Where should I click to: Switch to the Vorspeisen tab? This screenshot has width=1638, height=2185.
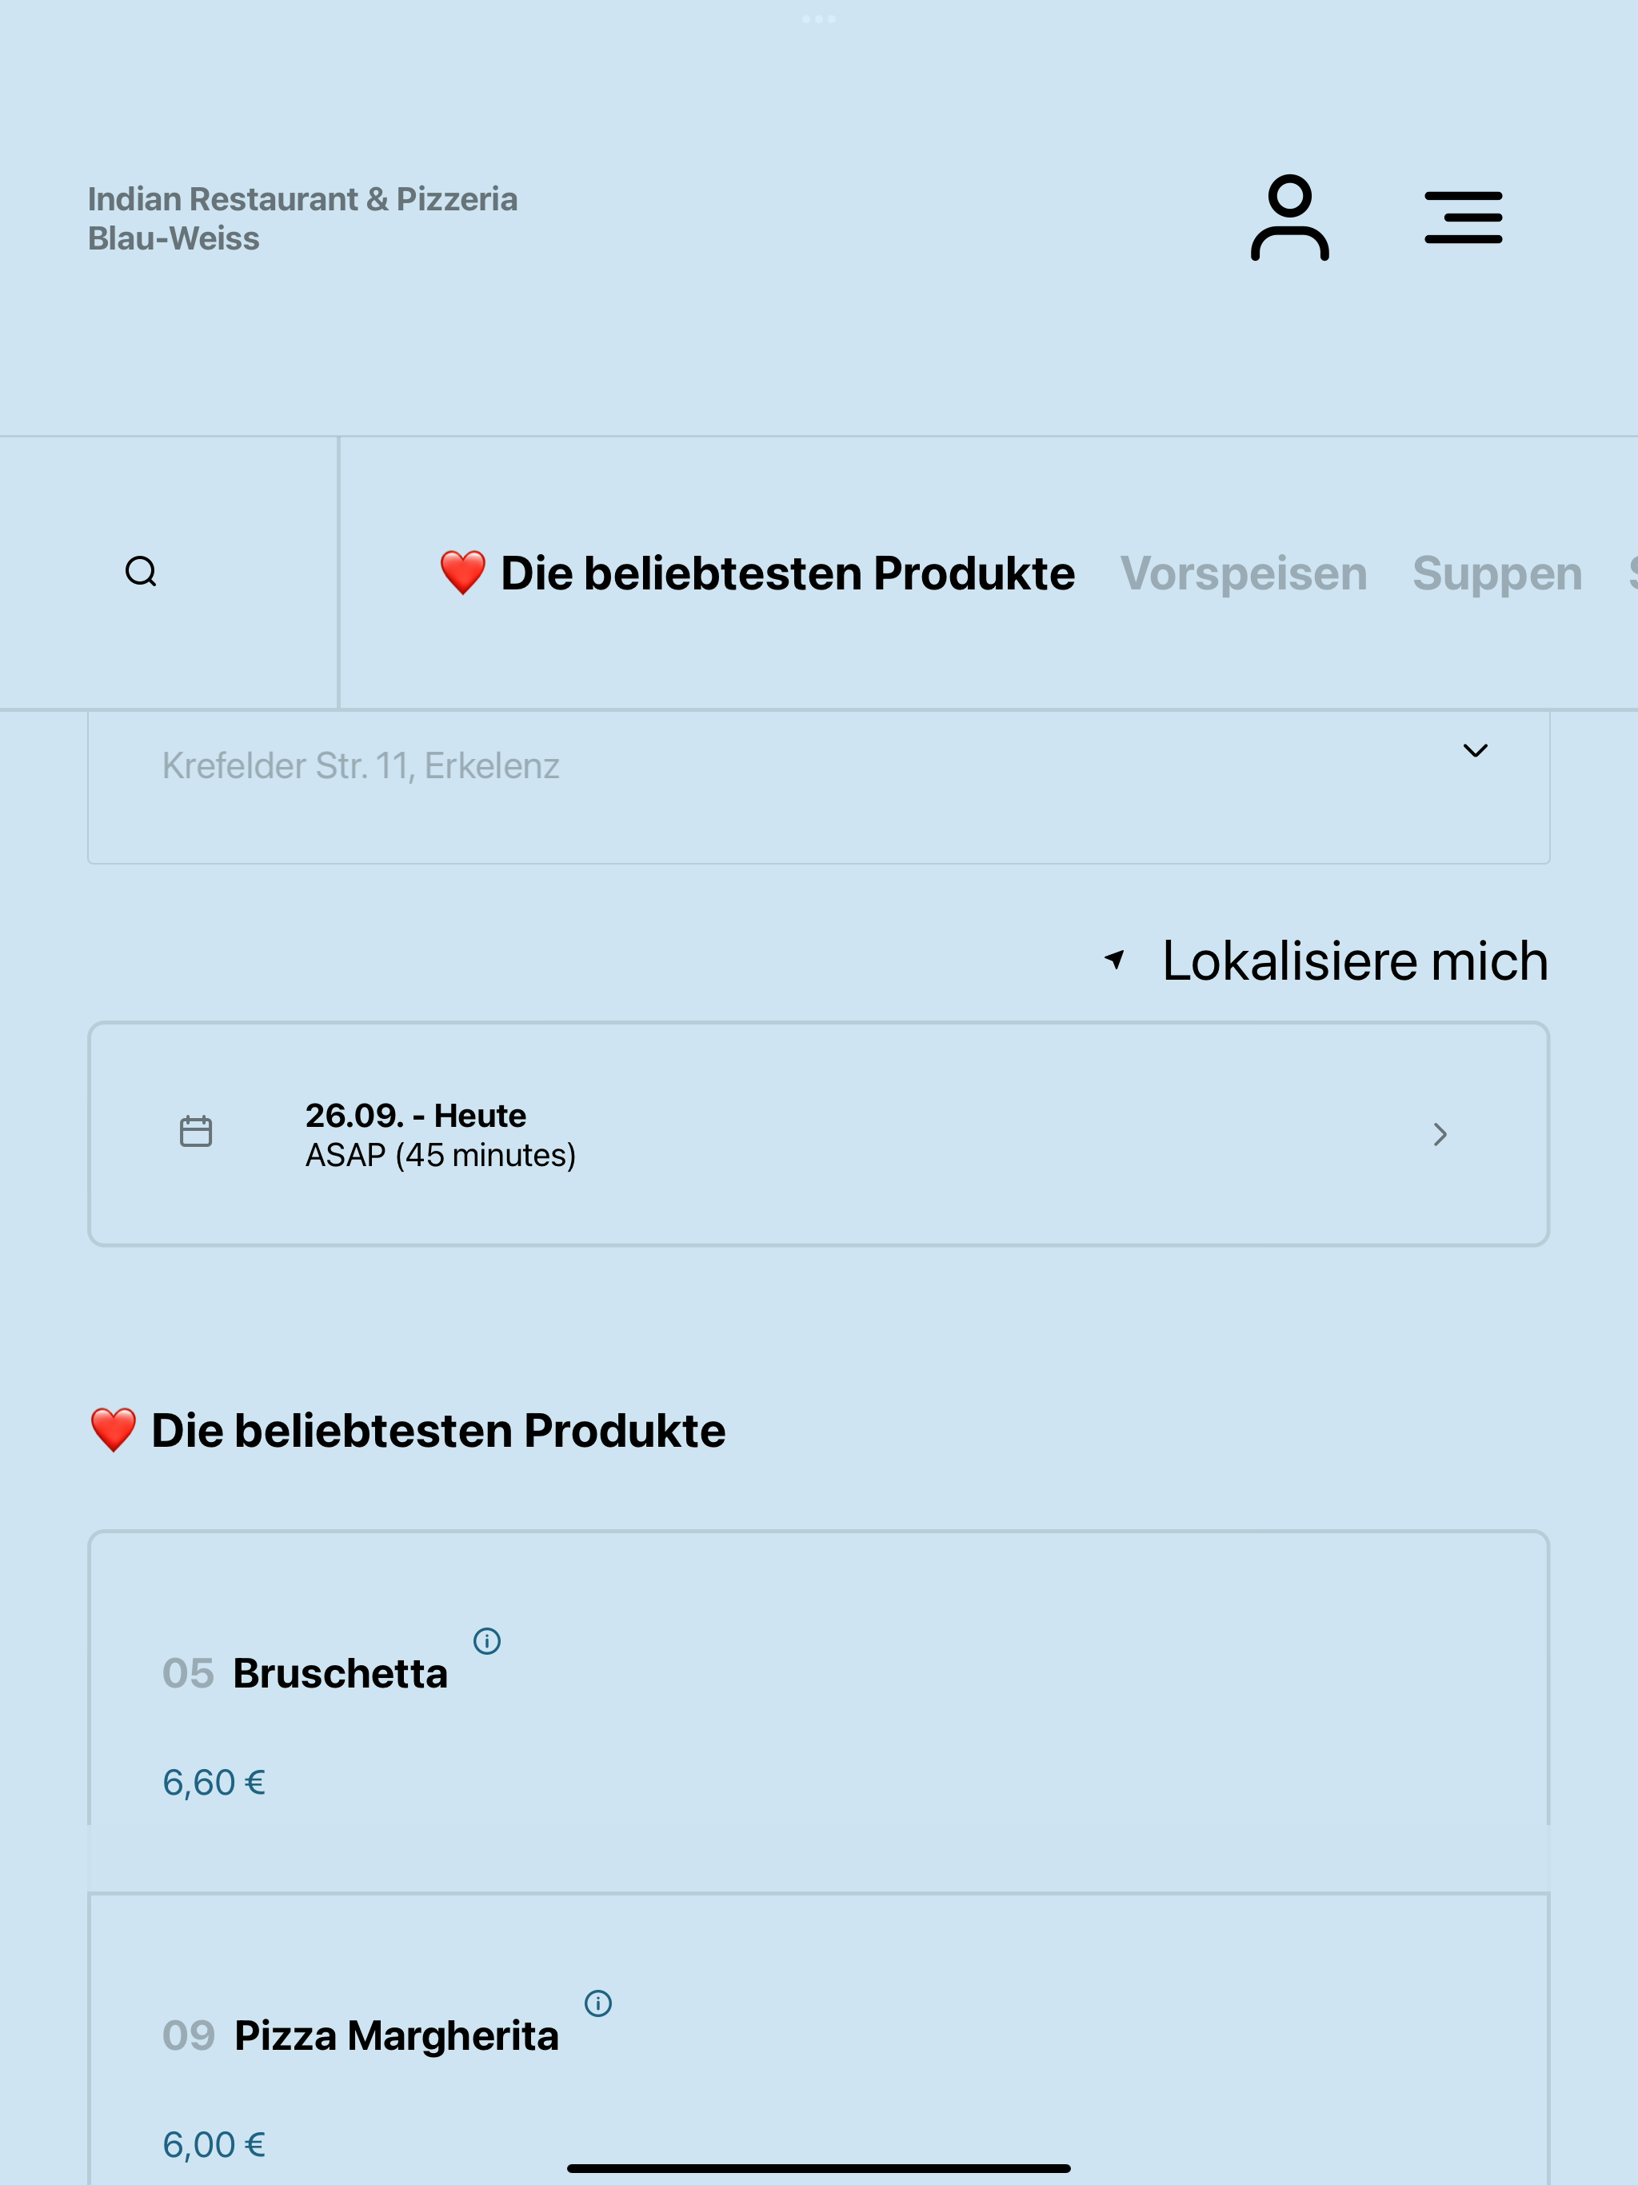(1243, 574)
